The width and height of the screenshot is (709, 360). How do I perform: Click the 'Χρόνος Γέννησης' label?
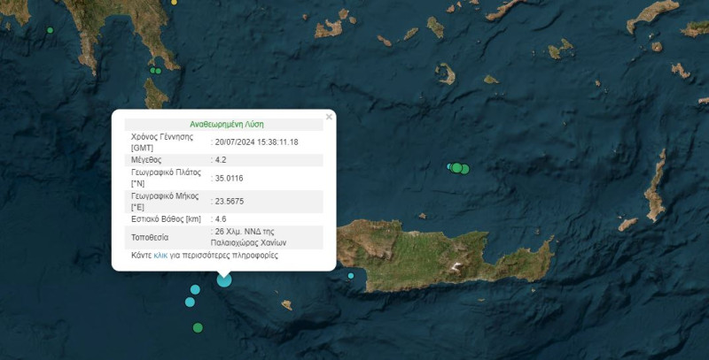pos(161,137)
